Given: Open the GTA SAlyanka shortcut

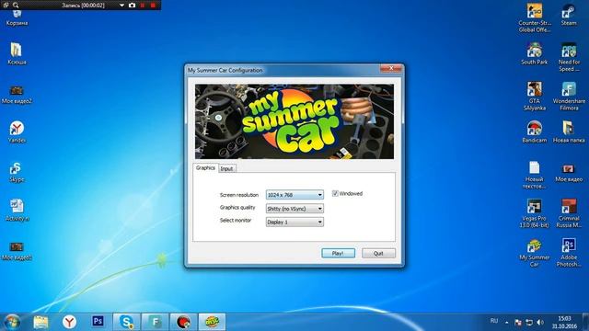Looking at the screenshot, I should 534,96.
